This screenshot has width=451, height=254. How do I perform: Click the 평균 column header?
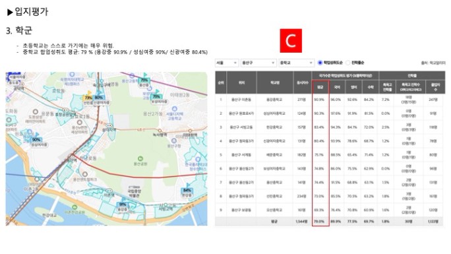[320, 87]
